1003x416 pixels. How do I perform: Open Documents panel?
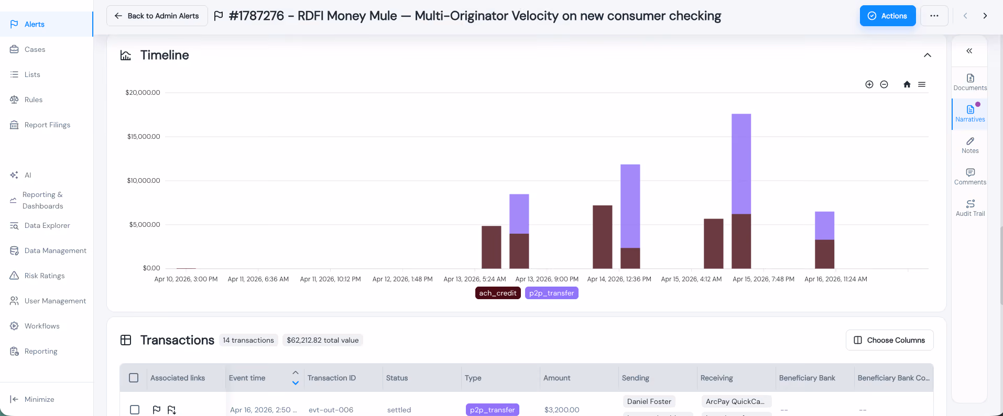970,82
